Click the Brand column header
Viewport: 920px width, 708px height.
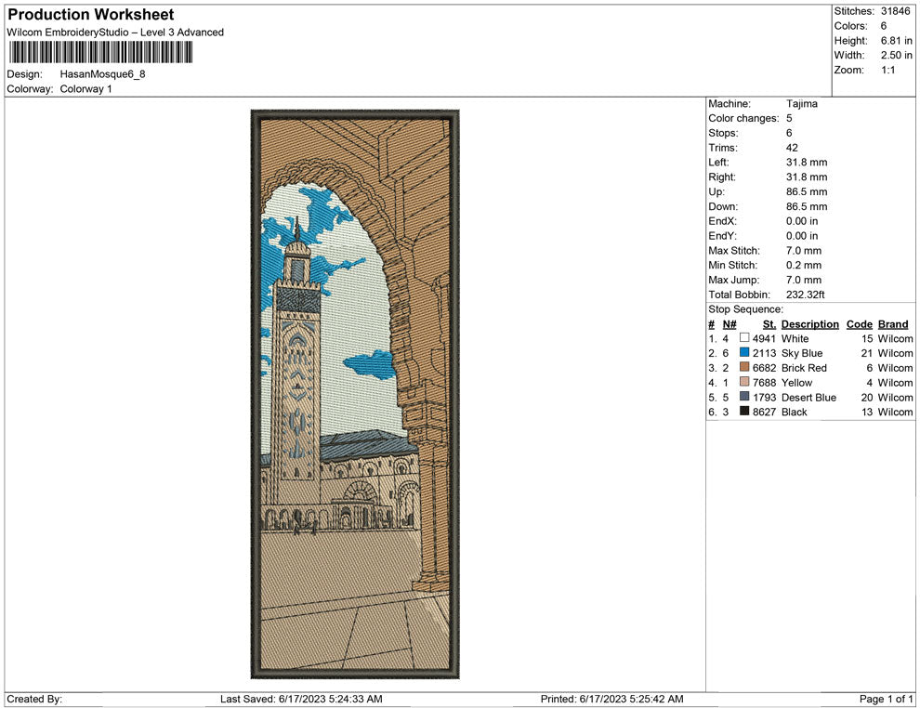point(893,324)
